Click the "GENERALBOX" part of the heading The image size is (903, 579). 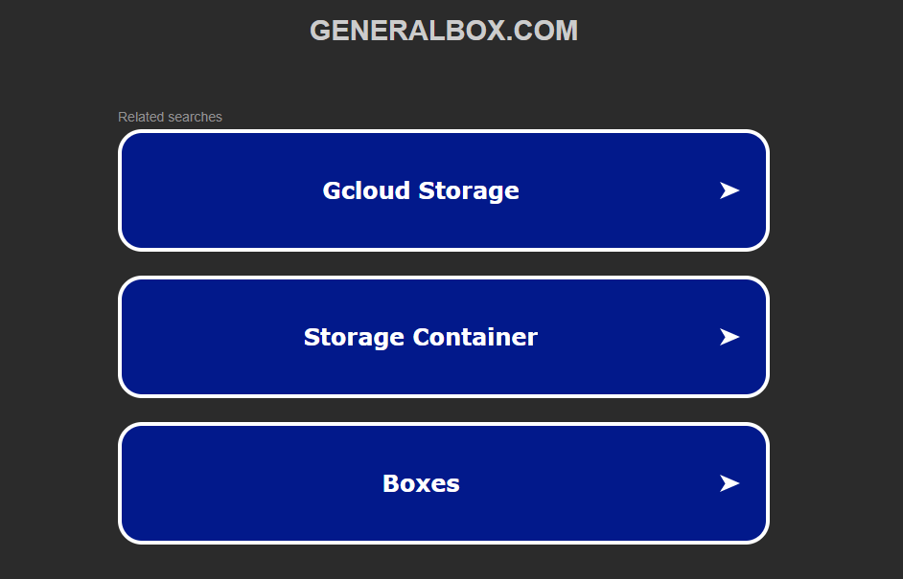click(406, 31)
